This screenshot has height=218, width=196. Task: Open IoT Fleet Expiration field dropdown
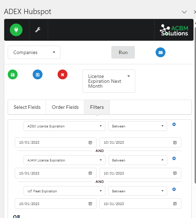[64, 191]
